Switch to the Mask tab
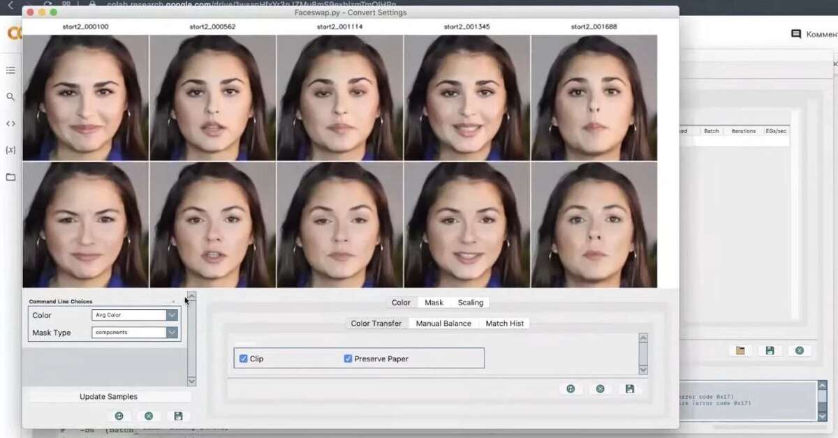Image resolution: width=838 pixels, height=438 pixels. pos(434,303)
